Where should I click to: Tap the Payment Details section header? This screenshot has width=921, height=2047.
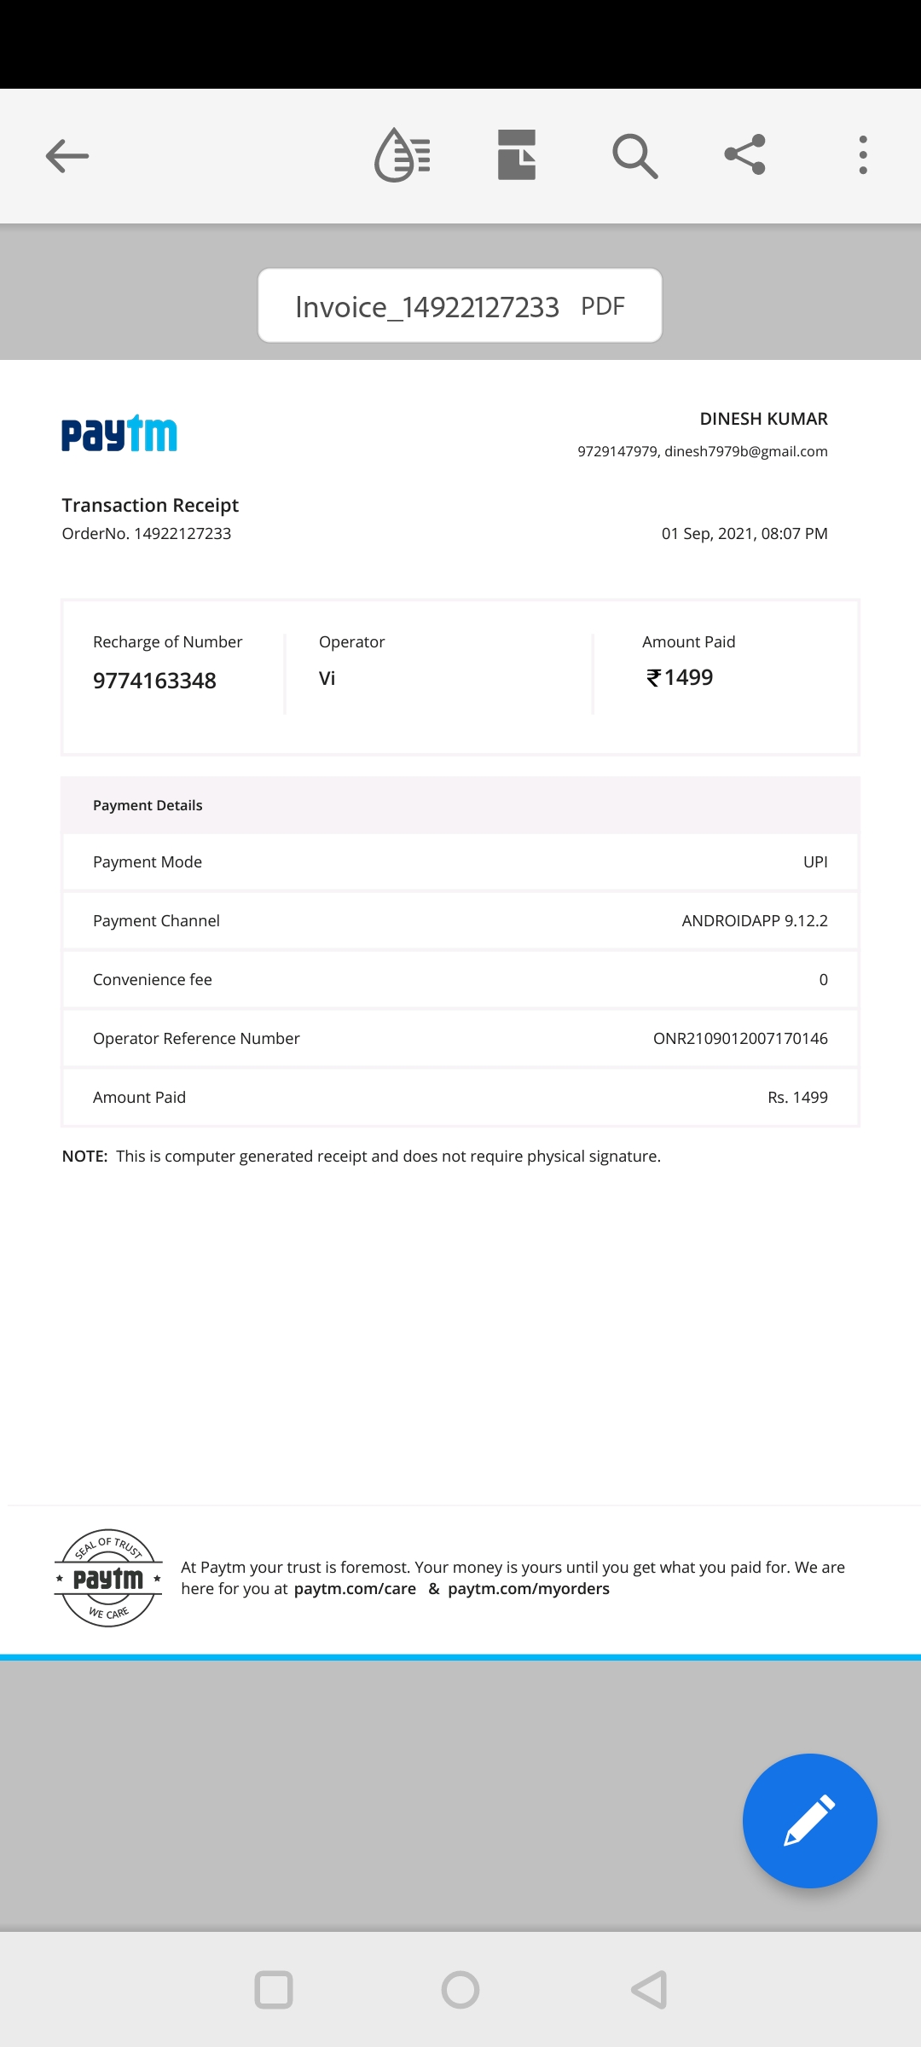click(x=148, y=806)
